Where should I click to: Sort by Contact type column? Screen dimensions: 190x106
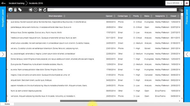pyautogui.click(x=124, y=16)
